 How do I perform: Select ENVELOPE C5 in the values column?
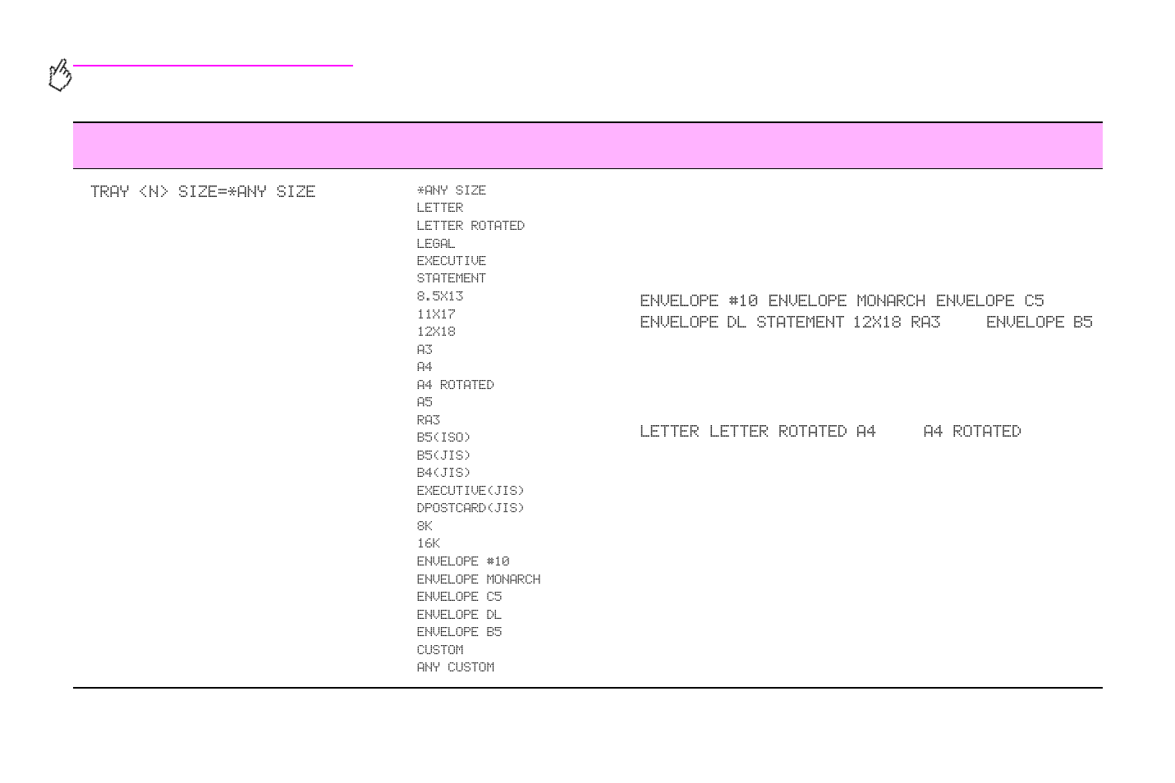pyautogui.click(x=458, y=597)
